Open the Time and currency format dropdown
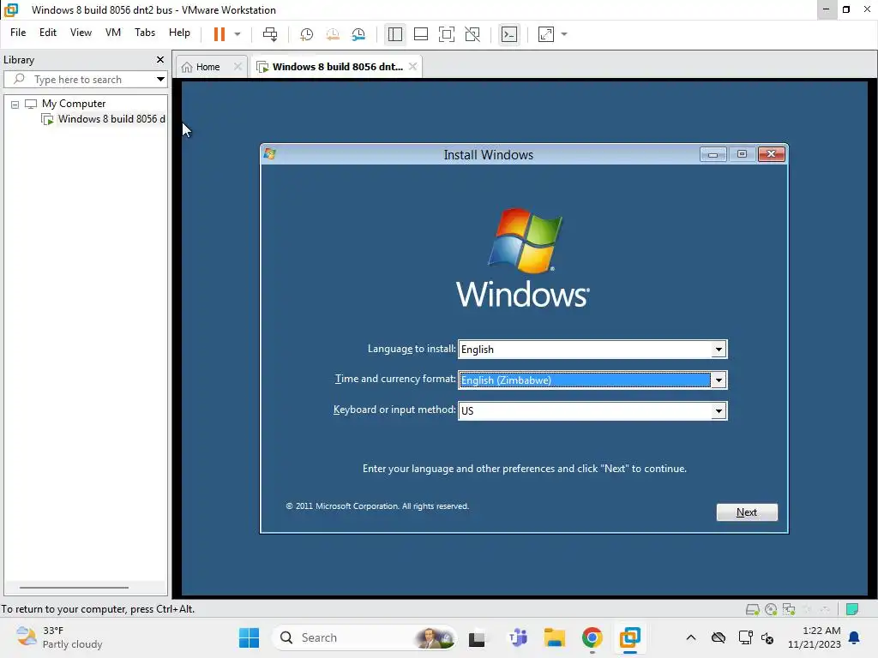This screenshot has height=658, width=878. [x=719, y=380]
